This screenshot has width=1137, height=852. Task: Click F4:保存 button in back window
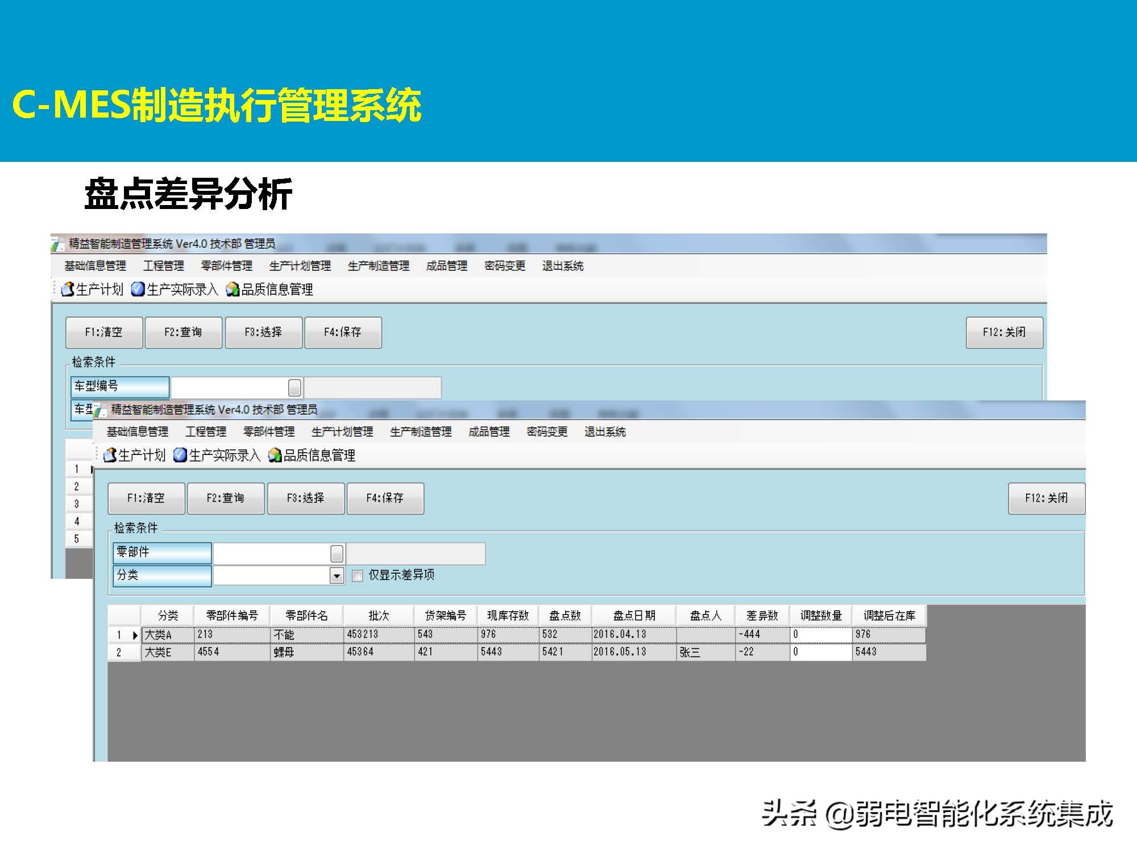point(343,332)
